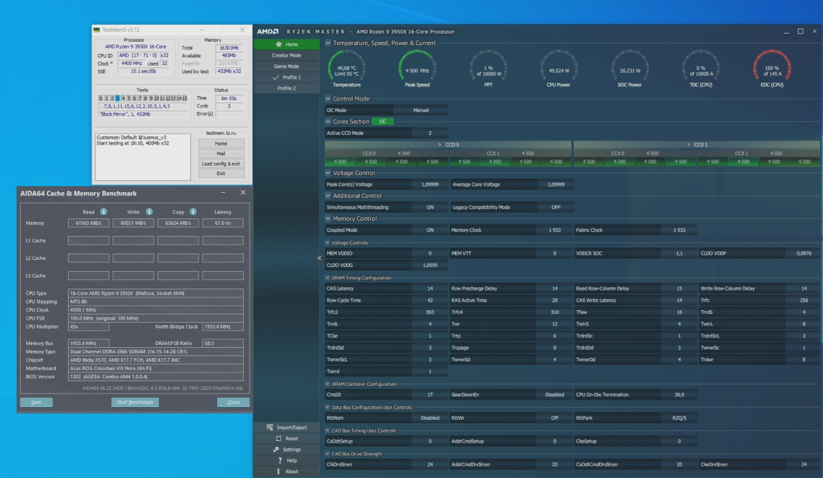Viewport: 823px width, 478px height.
Task: Click Exit button in TestMem5
Action: 221,173
